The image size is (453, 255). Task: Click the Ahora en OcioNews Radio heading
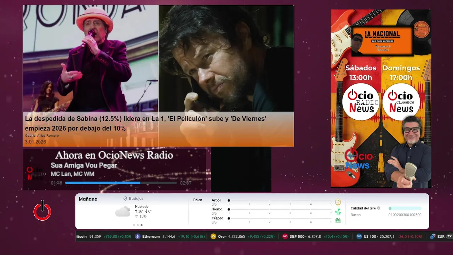(x=114, y=155)
